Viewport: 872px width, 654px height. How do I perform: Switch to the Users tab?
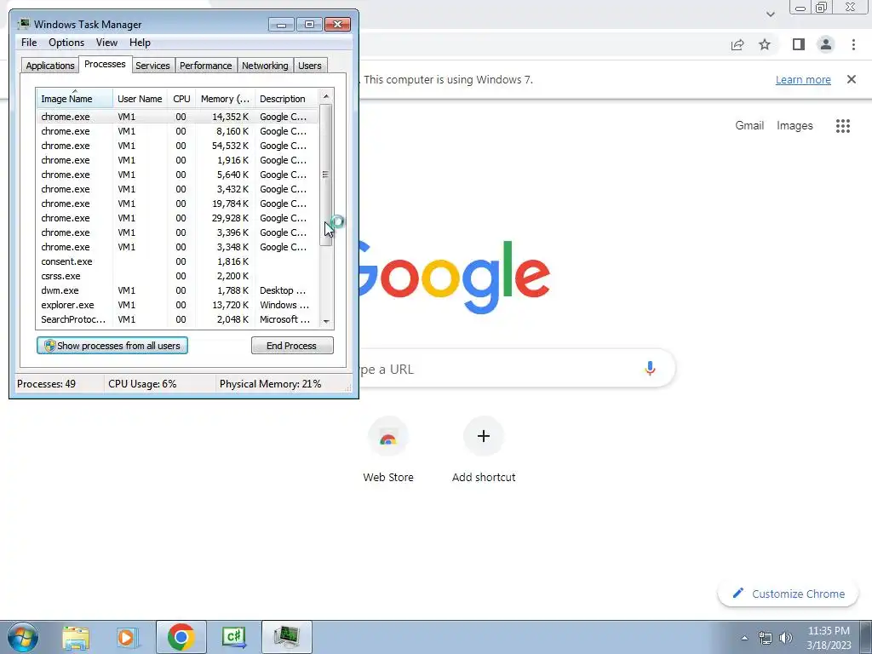(310, 66)
